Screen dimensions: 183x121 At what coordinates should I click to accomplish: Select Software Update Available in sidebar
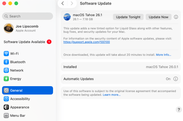(24, 42)
